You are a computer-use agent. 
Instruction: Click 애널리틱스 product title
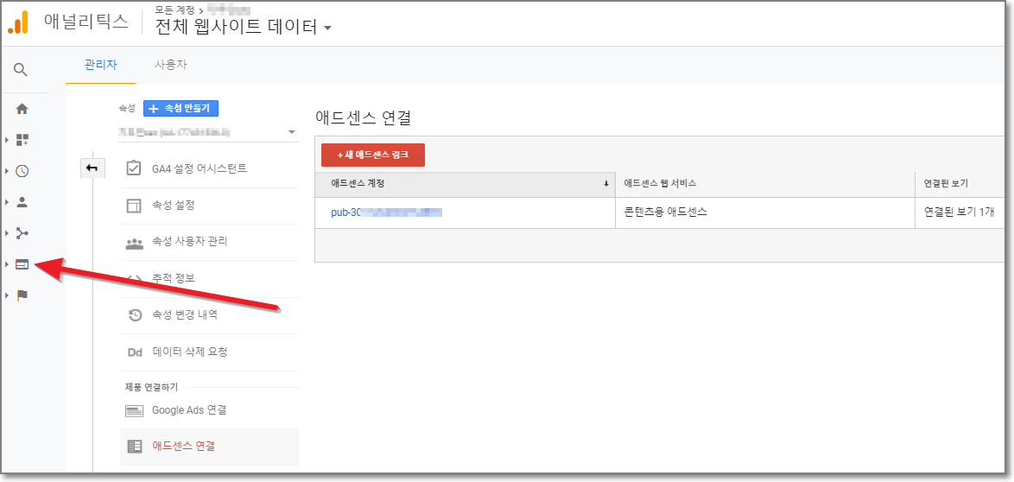[x=86, y=22]
